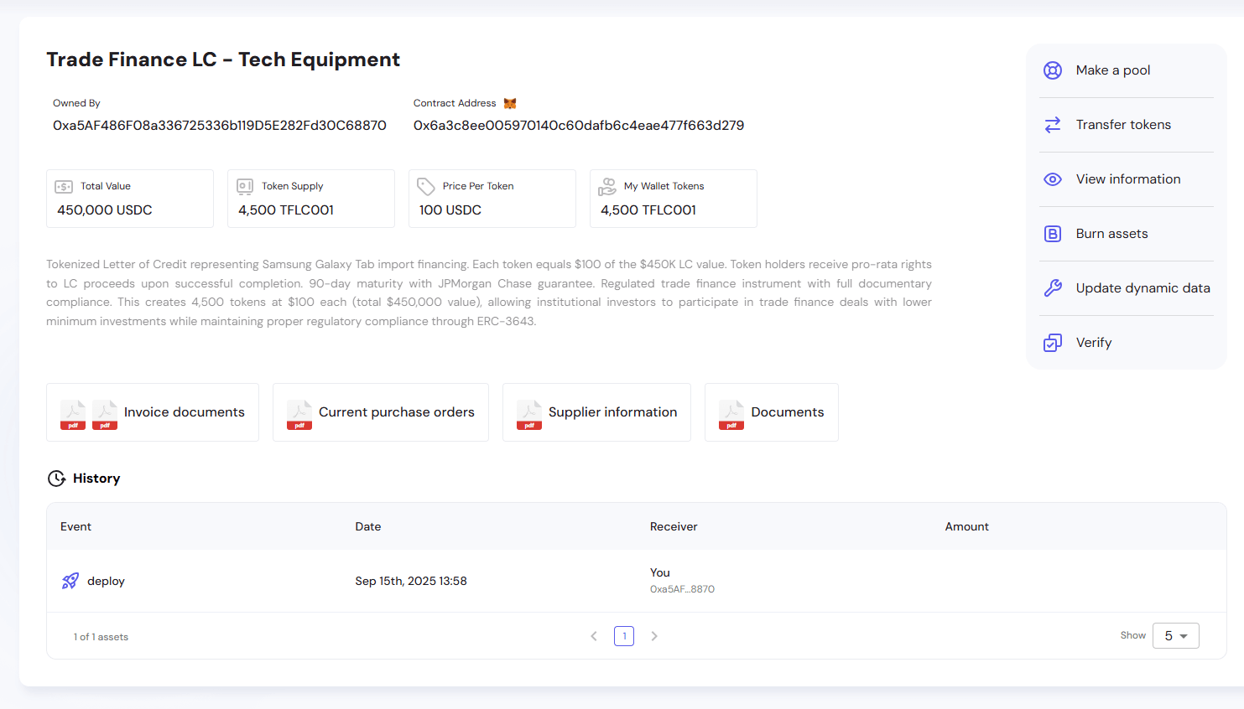Screen dimensions: 1244x709
Task: Click the Burn assets icon
Action: 1053,234
